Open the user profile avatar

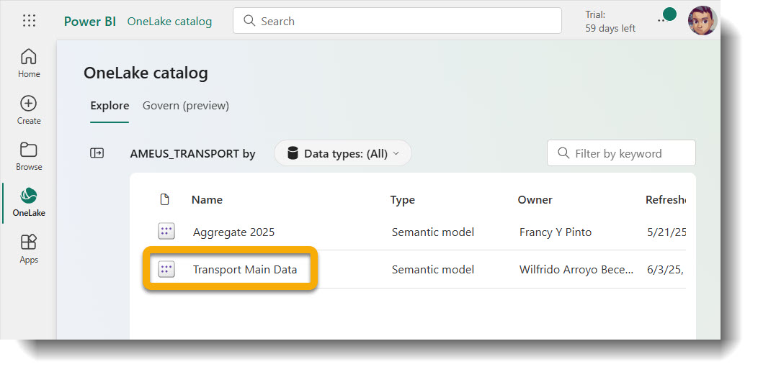tap(702, 21)
